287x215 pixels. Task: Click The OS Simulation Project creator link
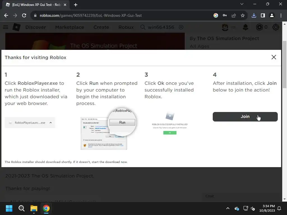tap(228, 38)
